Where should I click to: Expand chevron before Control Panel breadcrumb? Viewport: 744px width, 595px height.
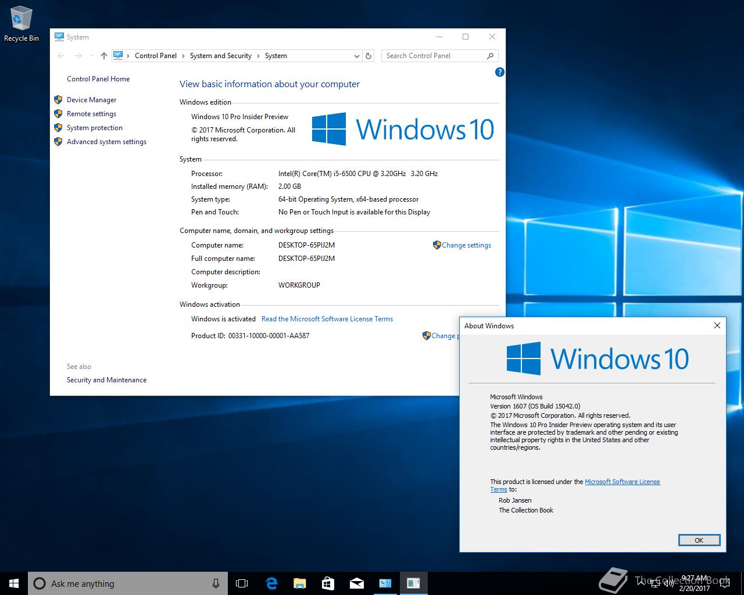[x=128, y=56]
